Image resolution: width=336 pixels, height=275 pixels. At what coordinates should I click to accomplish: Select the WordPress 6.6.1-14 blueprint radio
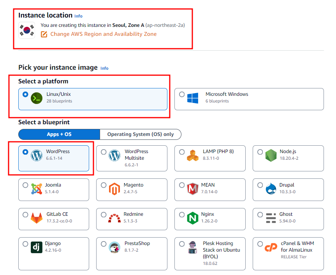point(25,152)
